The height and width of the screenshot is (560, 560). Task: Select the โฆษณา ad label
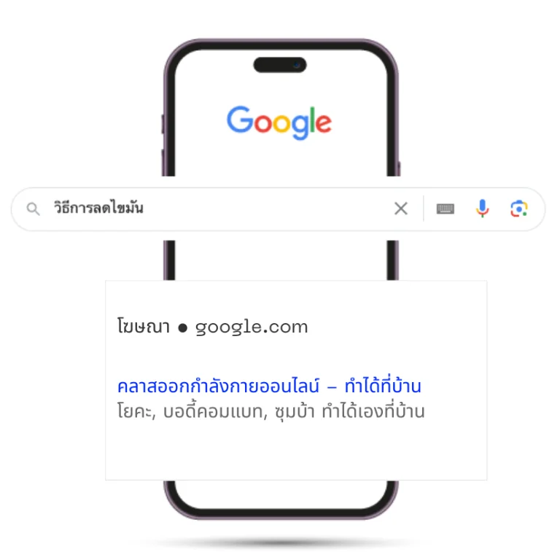coord(144,327)
